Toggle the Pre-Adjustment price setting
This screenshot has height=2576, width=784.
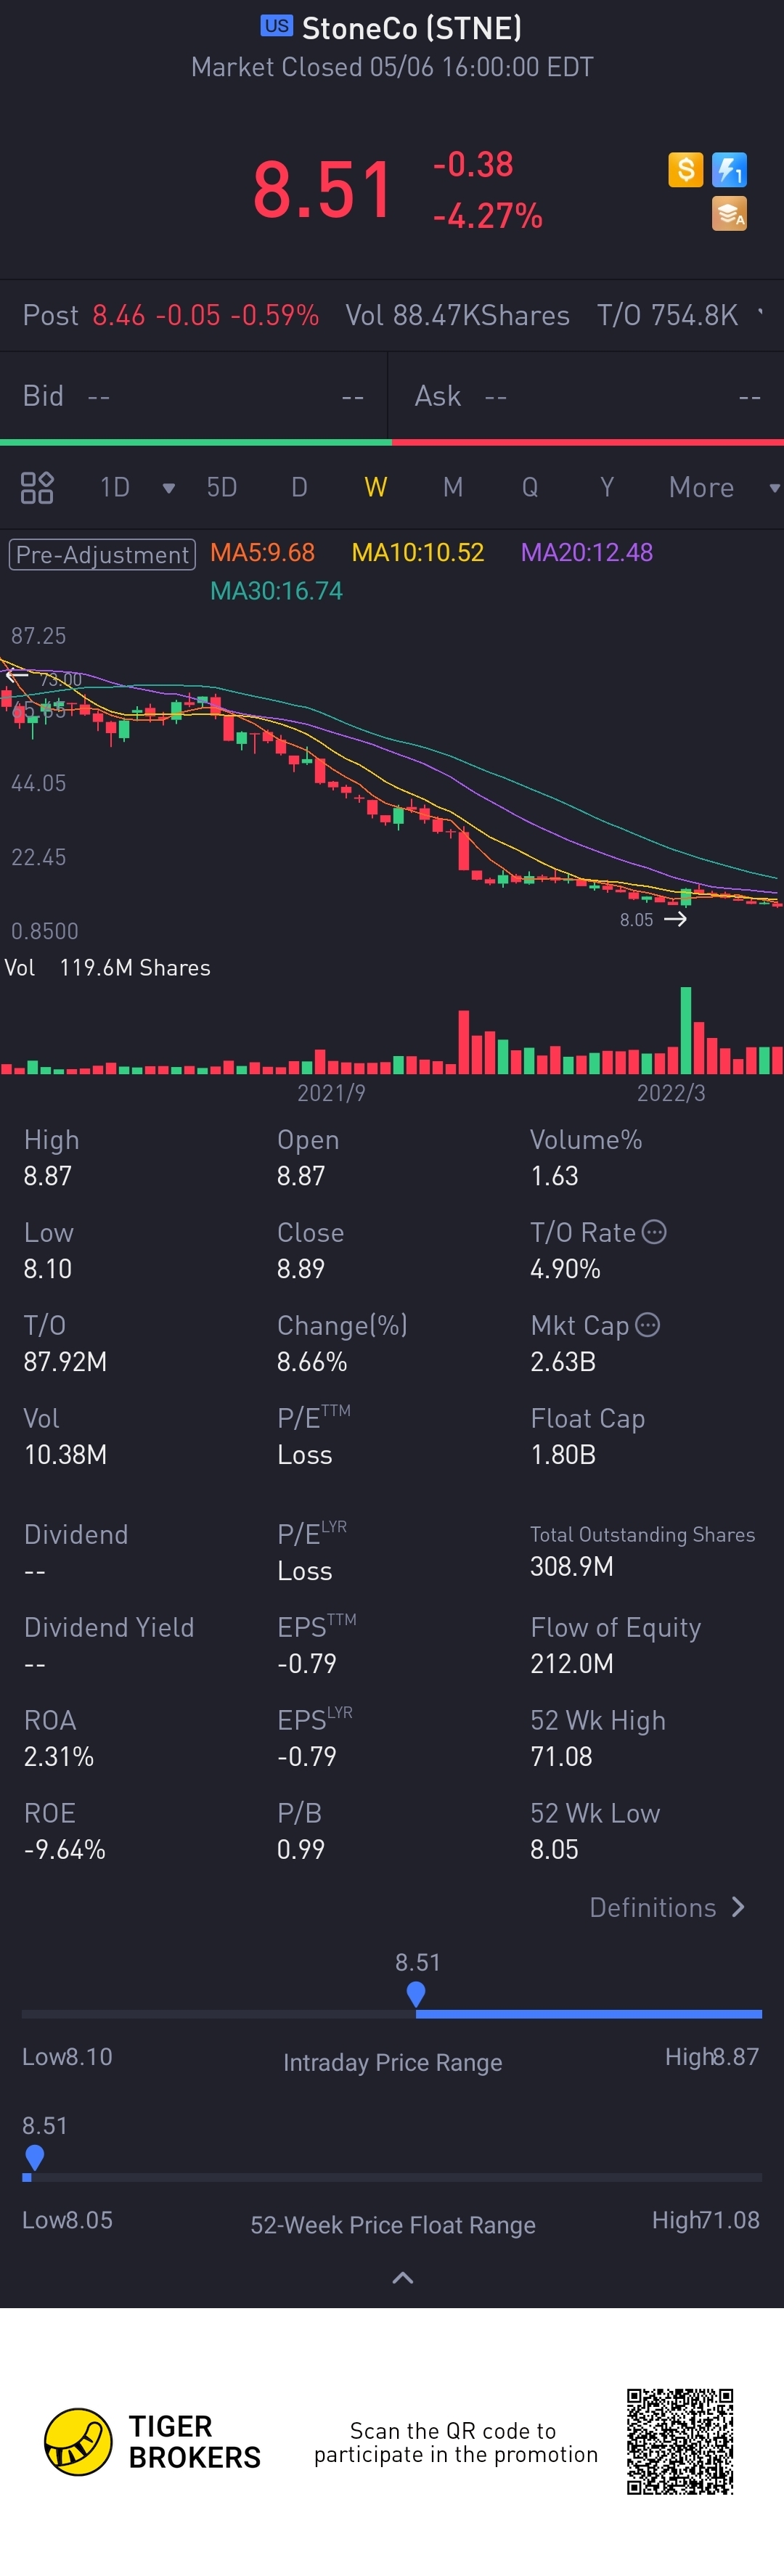(x=102, y=554)
